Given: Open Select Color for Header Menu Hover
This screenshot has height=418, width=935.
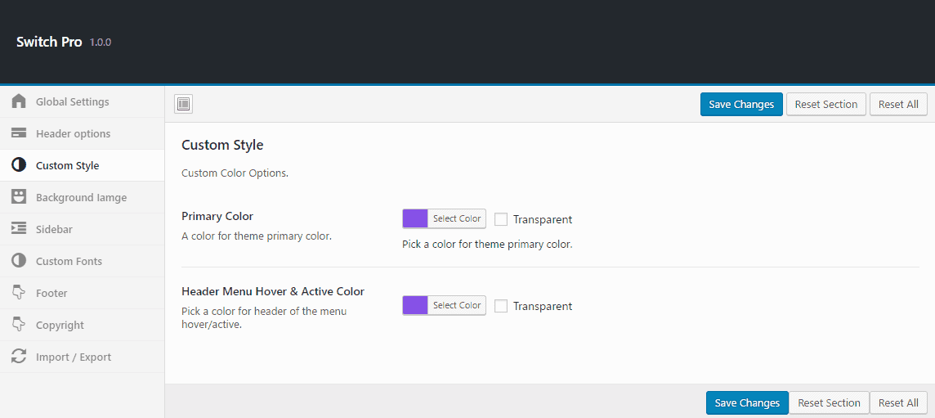Looking at the screenshot, I should 456,305.
